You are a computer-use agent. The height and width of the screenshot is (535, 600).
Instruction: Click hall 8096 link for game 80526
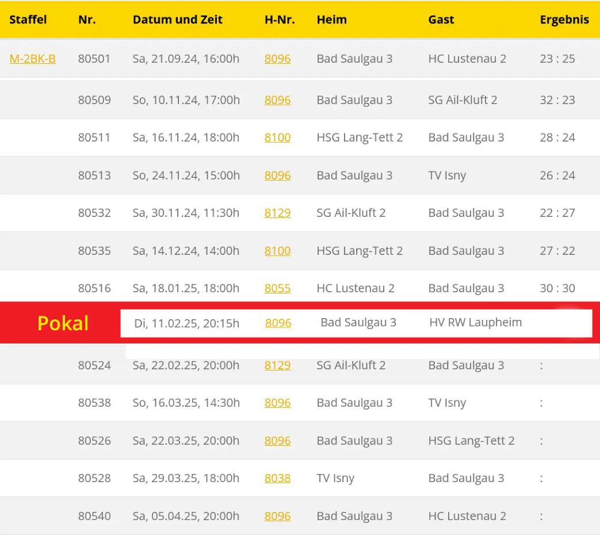[277, 441]
